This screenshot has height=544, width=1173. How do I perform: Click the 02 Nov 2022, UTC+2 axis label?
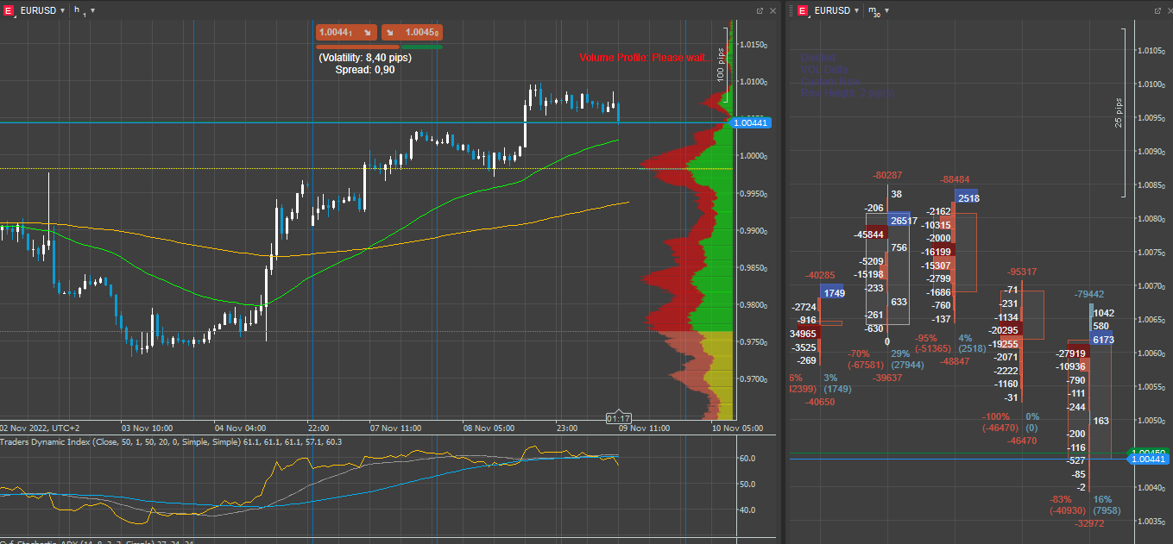coord(40,428)
